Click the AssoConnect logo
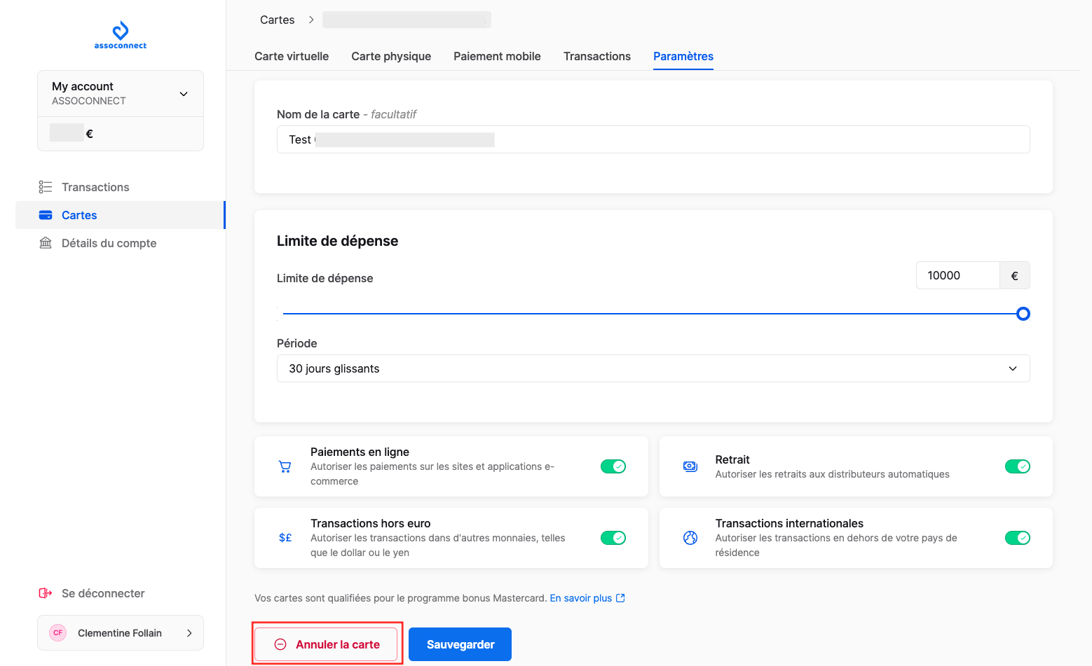The height and width of the screenshot is (666, 1092). (x=121, y=35)
